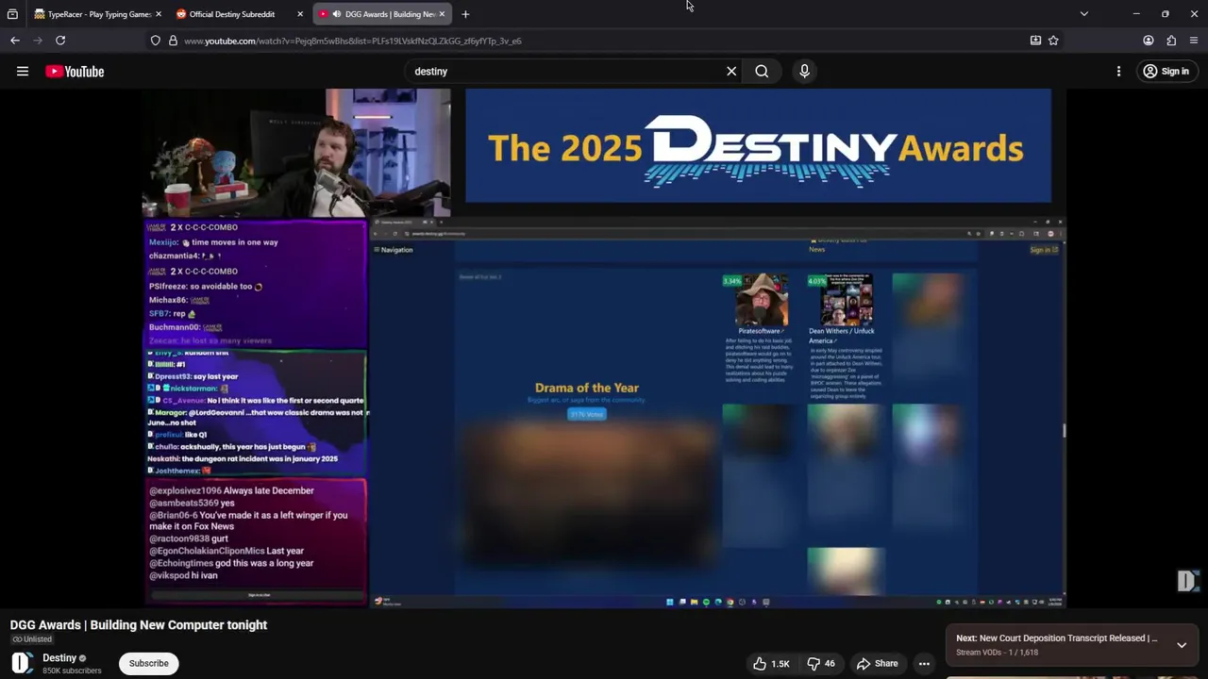Click the 850K subscribers text
This screenshot has width=1208, height=679.
tap(72, 671)
